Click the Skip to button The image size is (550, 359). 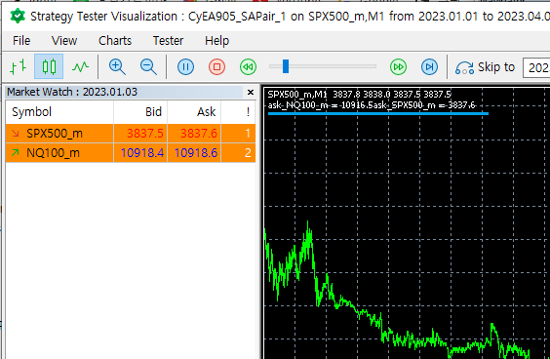[x=485, y=66]
